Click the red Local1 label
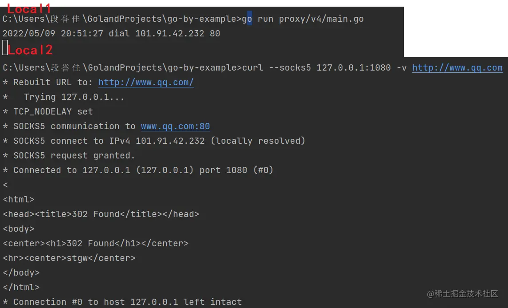This screenshot has height=308, width=508. pos(29,8)
